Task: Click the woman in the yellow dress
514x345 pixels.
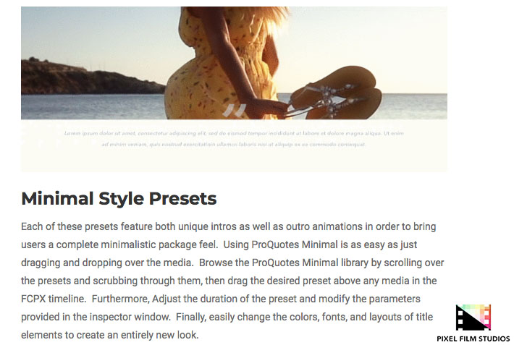Action: coord(217,58)
